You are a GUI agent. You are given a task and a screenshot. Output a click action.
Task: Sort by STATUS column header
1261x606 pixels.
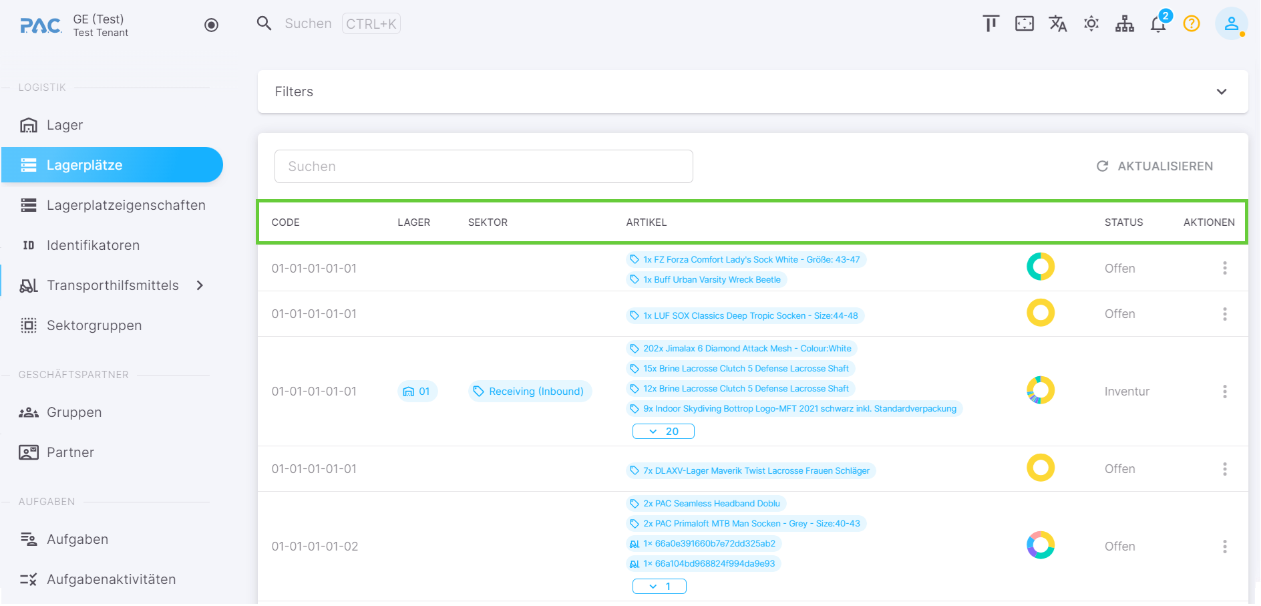tap(1123, 222)
